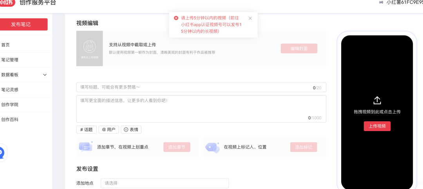This screenshot has width=423, height=189.
Task: Open the 添加地点 location dropdown
Action: pyautogui.click(x=164, y=183)
